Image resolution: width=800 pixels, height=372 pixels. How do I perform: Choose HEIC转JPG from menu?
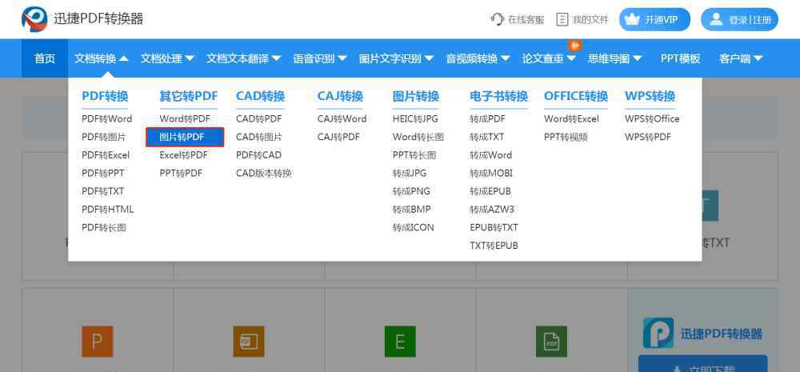(415, 119)
